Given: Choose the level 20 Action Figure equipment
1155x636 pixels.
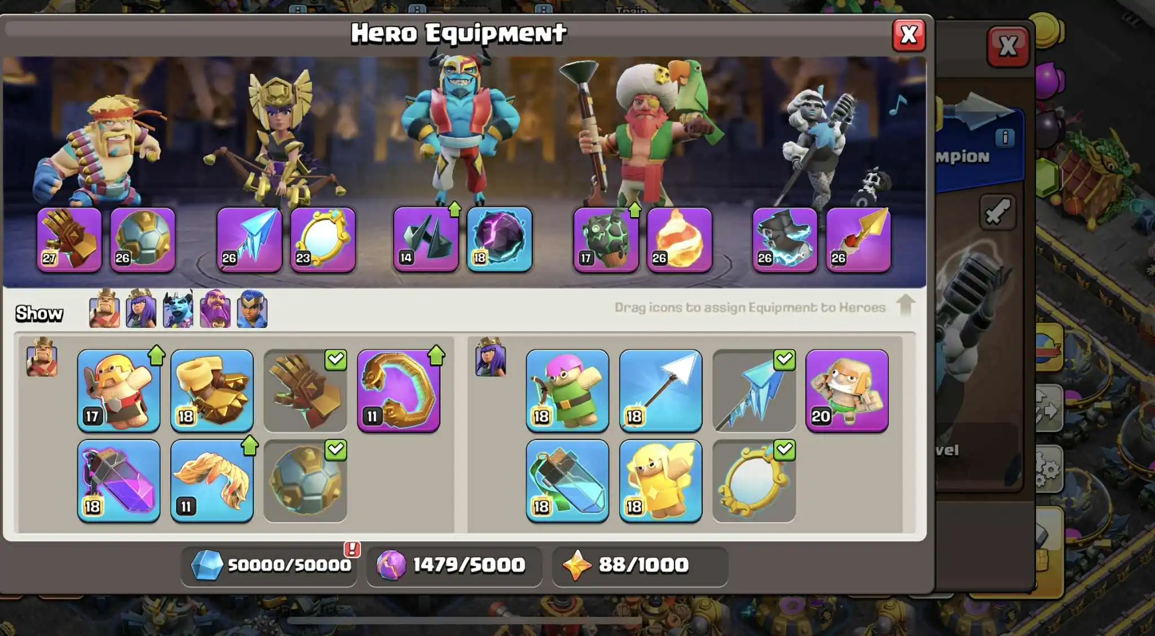Looking at the screenshot, I should point(847,390).
